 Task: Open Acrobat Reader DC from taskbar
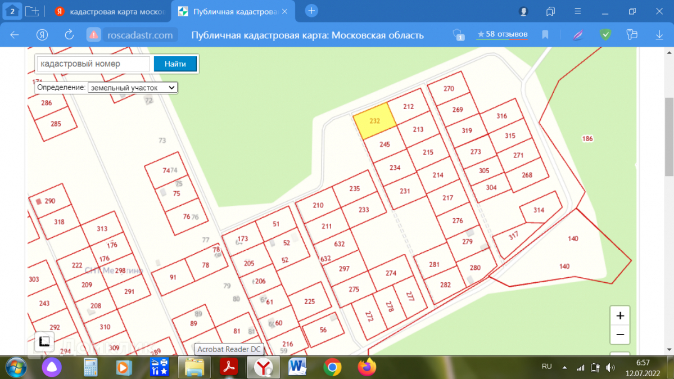tap(229, 367)
